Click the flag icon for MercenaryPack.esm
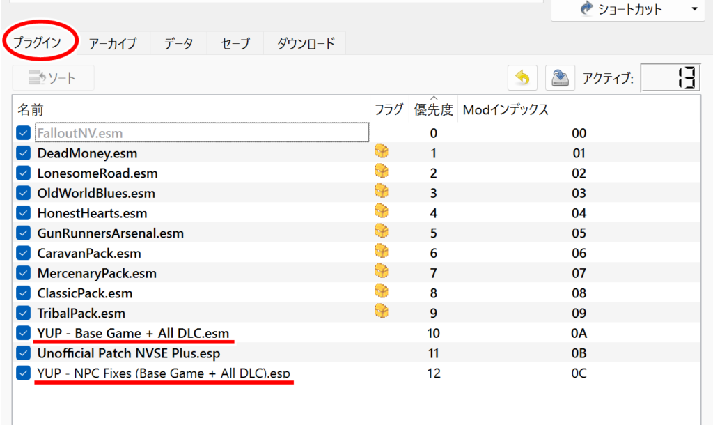This screenshot has height=425, width=713. 381,272
